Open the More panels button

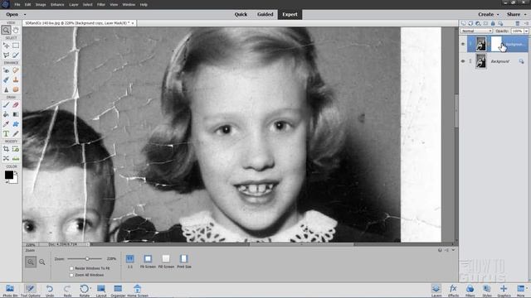coord(521,291)
